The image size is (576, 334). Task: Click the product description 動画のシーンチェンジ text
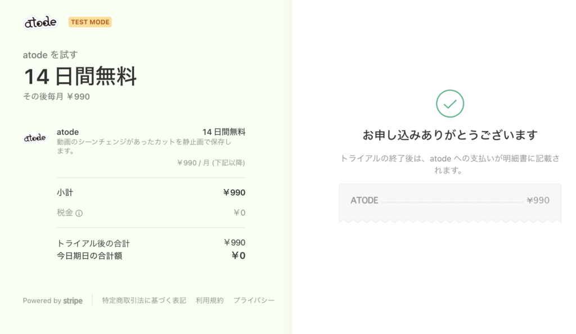coord(144,146)
